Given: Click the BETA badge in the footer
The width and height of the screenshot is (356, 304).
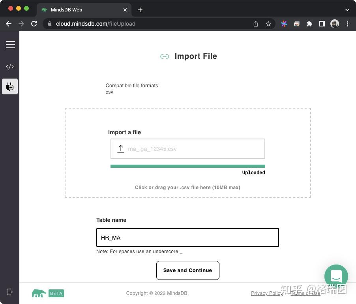Looking at the screenshot, I should point(56,293).
